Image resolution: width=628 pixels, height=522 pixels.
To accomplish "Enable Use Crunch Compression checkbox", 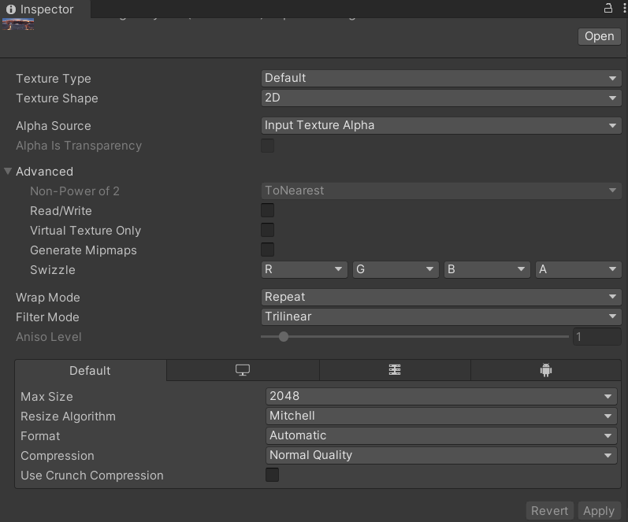I will (x=273, y=476).
